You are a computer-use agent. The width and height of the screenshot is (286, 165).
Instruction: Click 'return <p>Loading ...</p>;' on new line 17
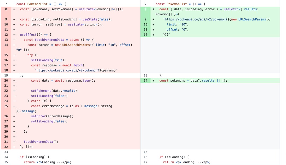coord(187,162)
